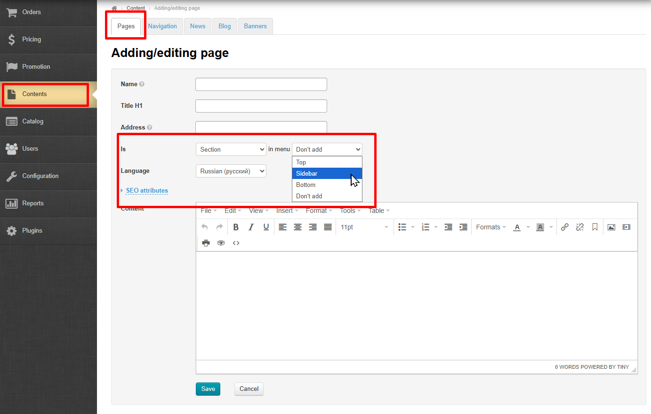Click the print icon in editor toolbar
Image resolution: width=651 pixels, height=414 pixels.
coord(206,243)
